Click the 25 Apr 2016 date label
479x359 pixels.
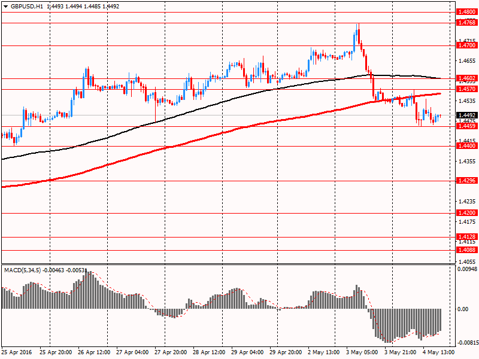pos(17,352)
